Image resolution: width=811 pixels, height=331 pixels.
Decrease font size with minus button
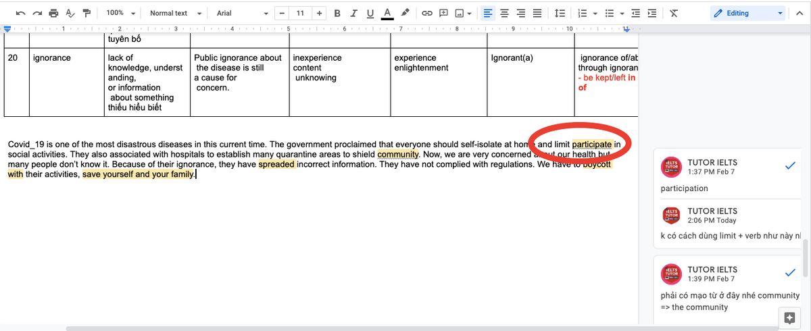(x=281, y=13)
